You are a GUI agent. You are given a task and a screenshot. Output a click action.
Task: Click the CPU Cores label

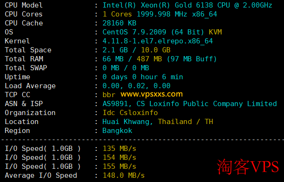pos(24,14)
